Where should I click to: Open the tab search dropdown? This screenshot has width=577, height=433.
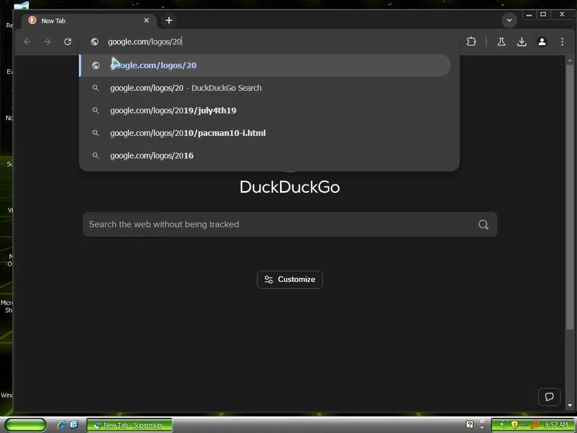pyautogui.click(x=509, y=20)
